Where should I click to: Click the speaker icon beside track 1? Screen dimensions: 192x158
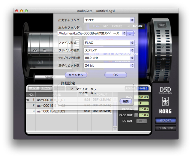point(28,100)
